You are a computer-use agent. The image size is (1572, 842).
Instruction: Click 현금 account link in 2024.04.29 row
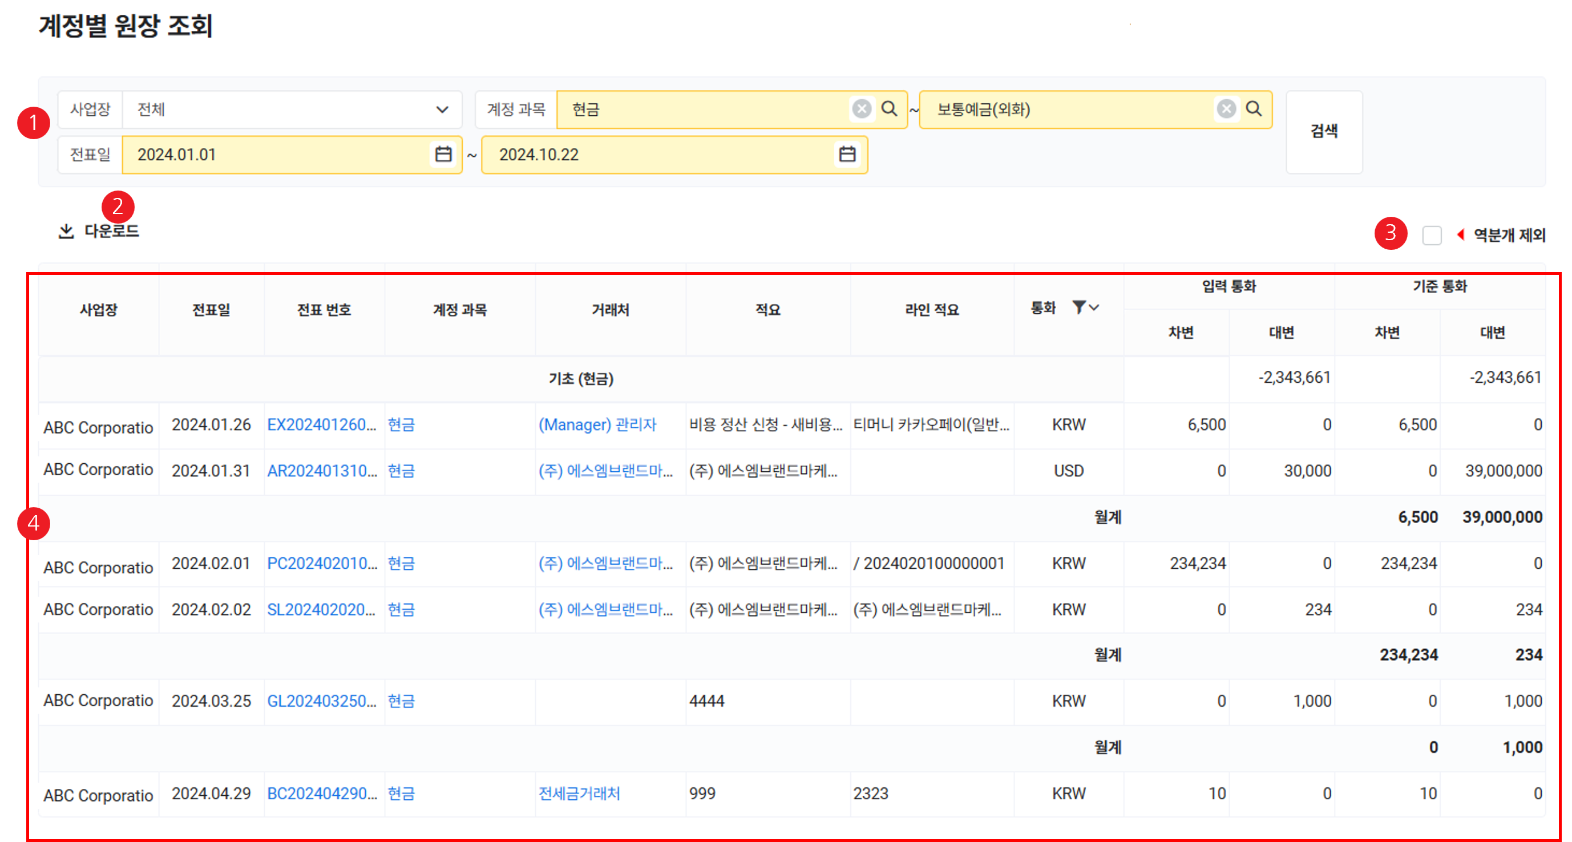(x=401, y=793)
